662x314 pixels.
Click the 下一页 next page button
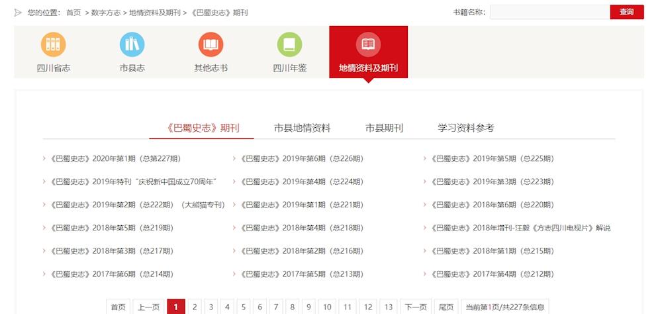pyautogui.click(x=416, y=307)
